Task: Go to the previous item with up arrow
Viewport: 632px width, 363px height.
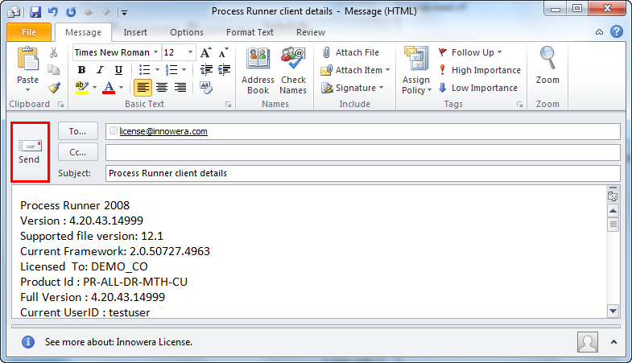Action: coord(89,12)
